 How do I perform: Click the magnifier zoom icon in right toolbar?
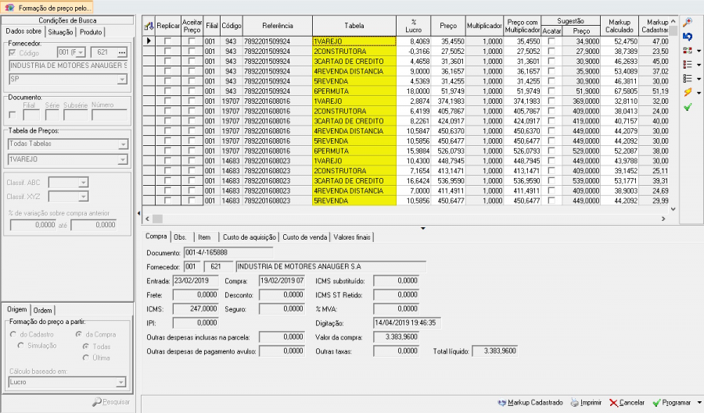(687, 22)
